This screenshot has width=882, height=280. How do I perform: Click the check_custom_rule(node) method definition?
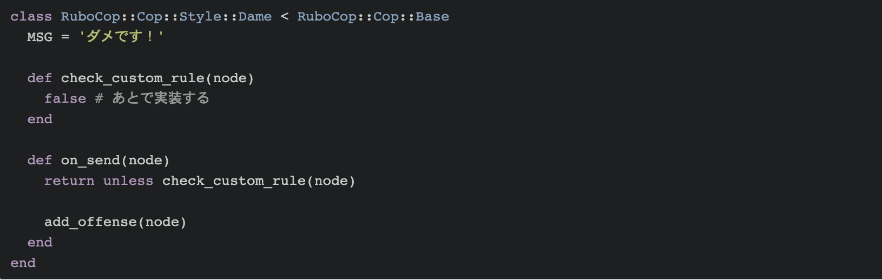pyautogui.click(x=157, y=78)
